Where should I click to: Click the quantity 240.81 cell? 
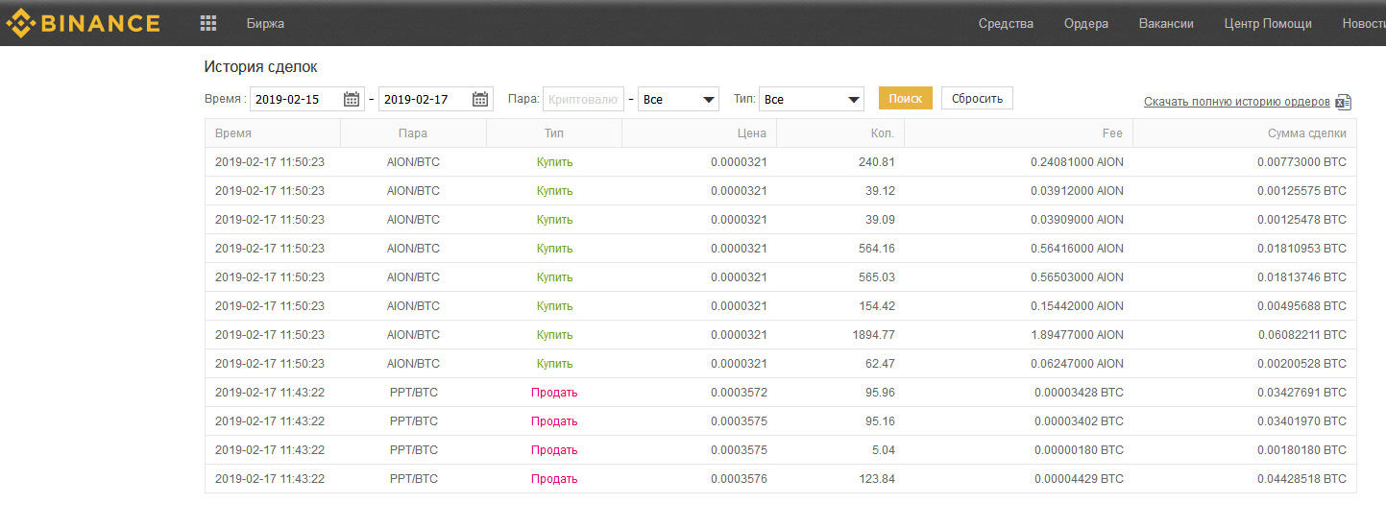pos(877,162)
